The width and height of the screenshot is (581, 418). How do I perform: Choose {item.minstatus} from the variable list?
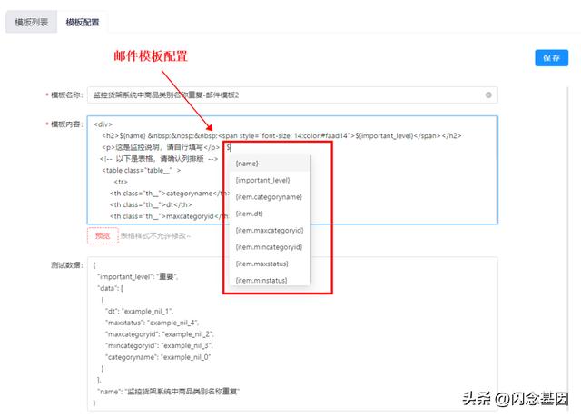[270, 280]
